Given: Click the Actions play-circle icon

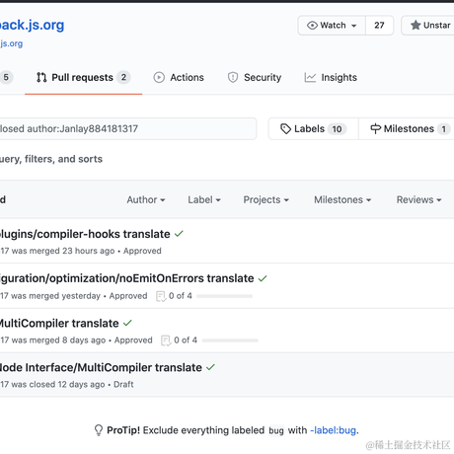Looking at the screenshot, I should [x=159, y=78].
